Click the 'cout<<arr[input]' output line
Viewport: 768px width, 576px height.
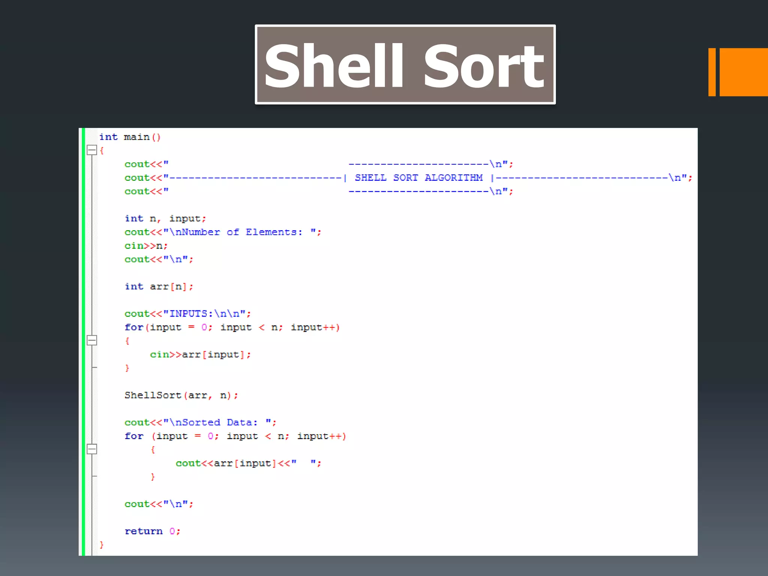click(x=249, y=463)
